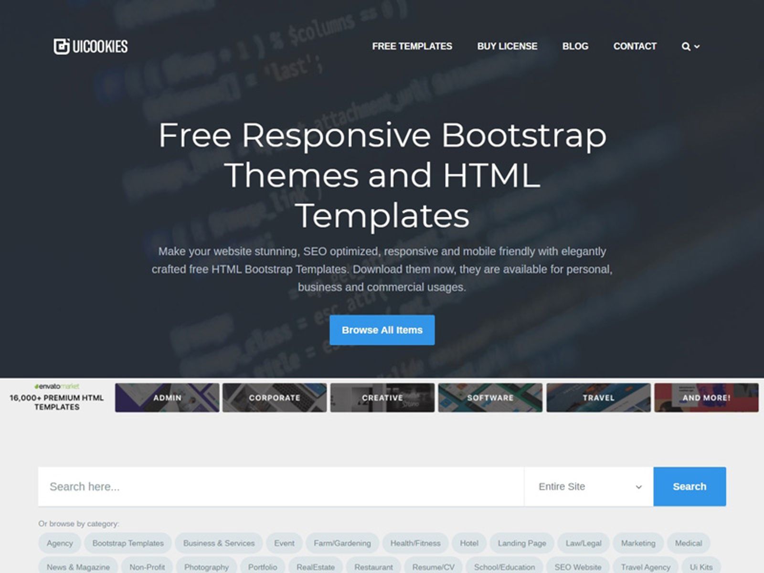The width and height of the screenshot is (764, 573).
Task: Select the Farm/Gardening category tag
Action: (x=342, y=543)
